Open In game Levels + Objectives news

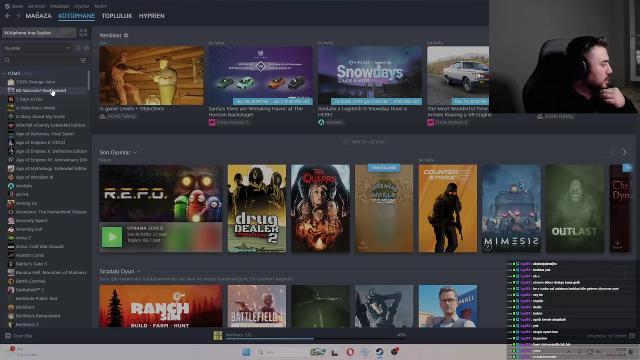point(151,75)
